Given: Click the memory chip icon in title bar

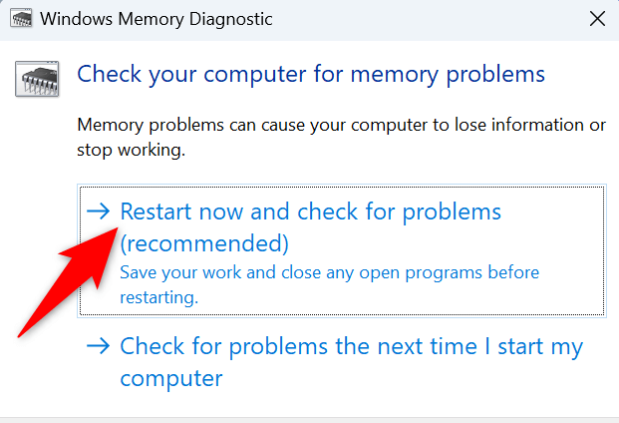Looking at the screenshot, I should [x=19, y=19].
